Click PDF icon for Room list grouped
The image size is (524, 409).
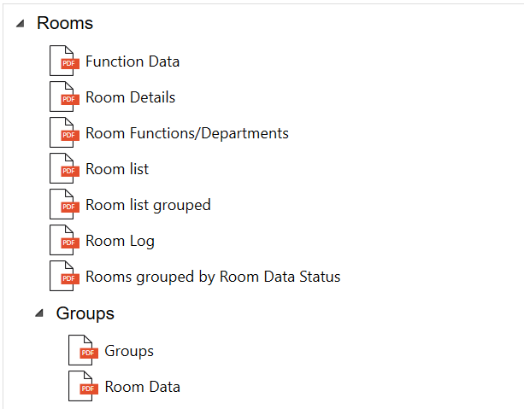click(x=63, y=206)
